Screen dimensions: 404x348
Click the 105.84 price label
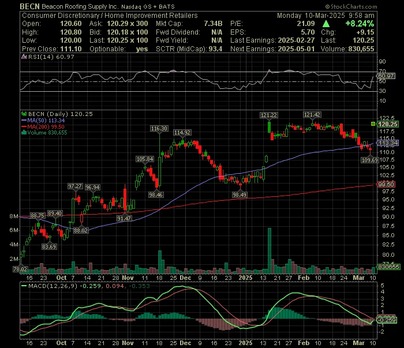coord(145,159)
